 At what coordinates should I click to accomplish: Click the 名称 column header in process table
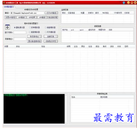[x=110, y=30]
